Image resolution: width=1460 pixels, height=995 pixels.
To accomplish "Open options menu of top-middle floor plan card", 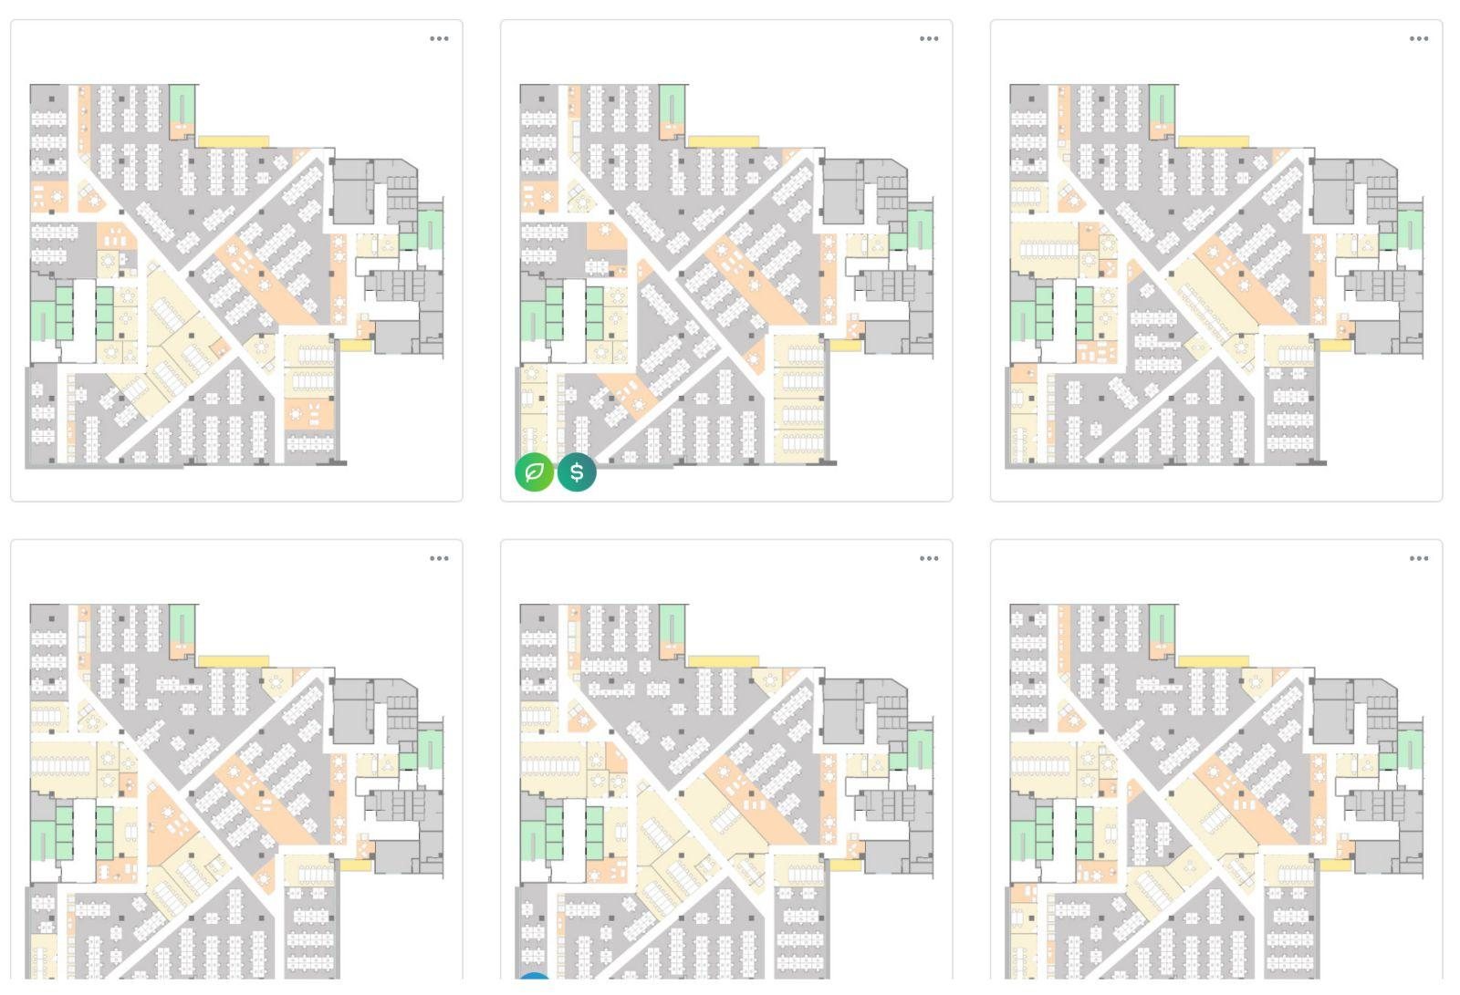I will [929, 39].
